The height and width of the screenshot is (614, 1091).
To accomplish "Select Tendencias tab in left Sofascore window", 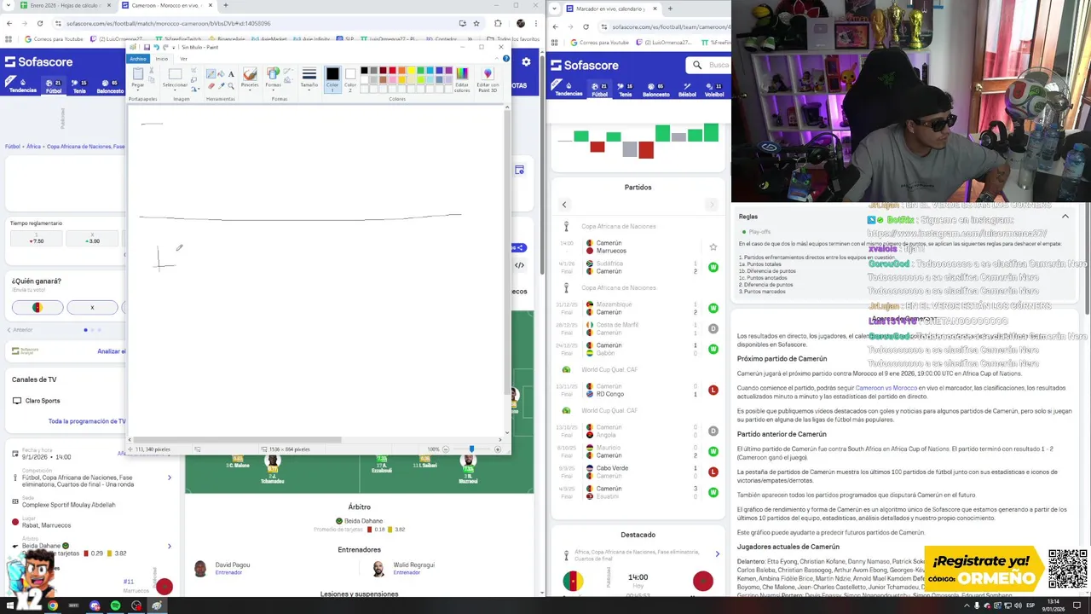I will [22, 86].
